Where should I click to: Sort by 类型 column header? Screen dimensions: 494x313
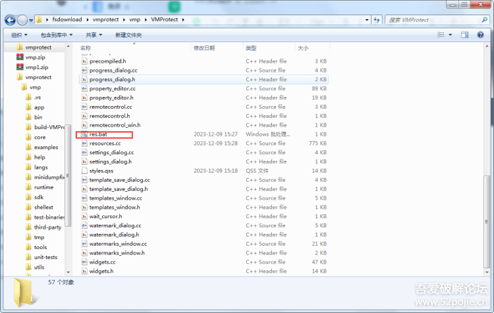251,48
